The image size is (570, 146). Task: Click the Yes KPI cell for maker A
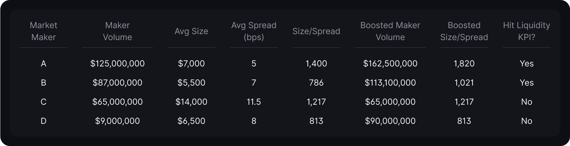526,63
